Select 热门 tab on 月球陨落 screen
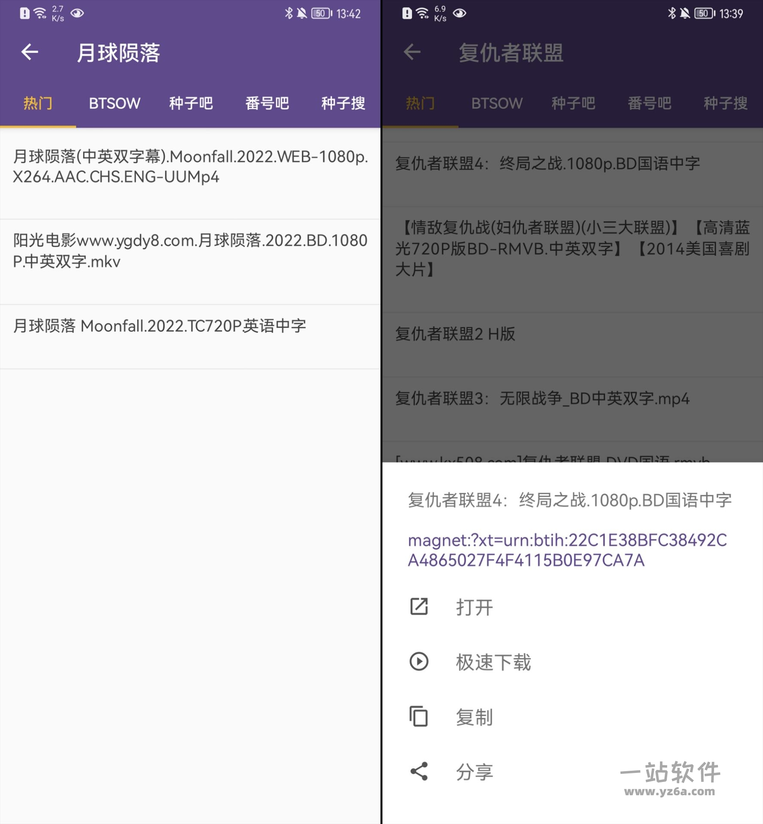The image size is (763, 824). [x=38, y=103]
